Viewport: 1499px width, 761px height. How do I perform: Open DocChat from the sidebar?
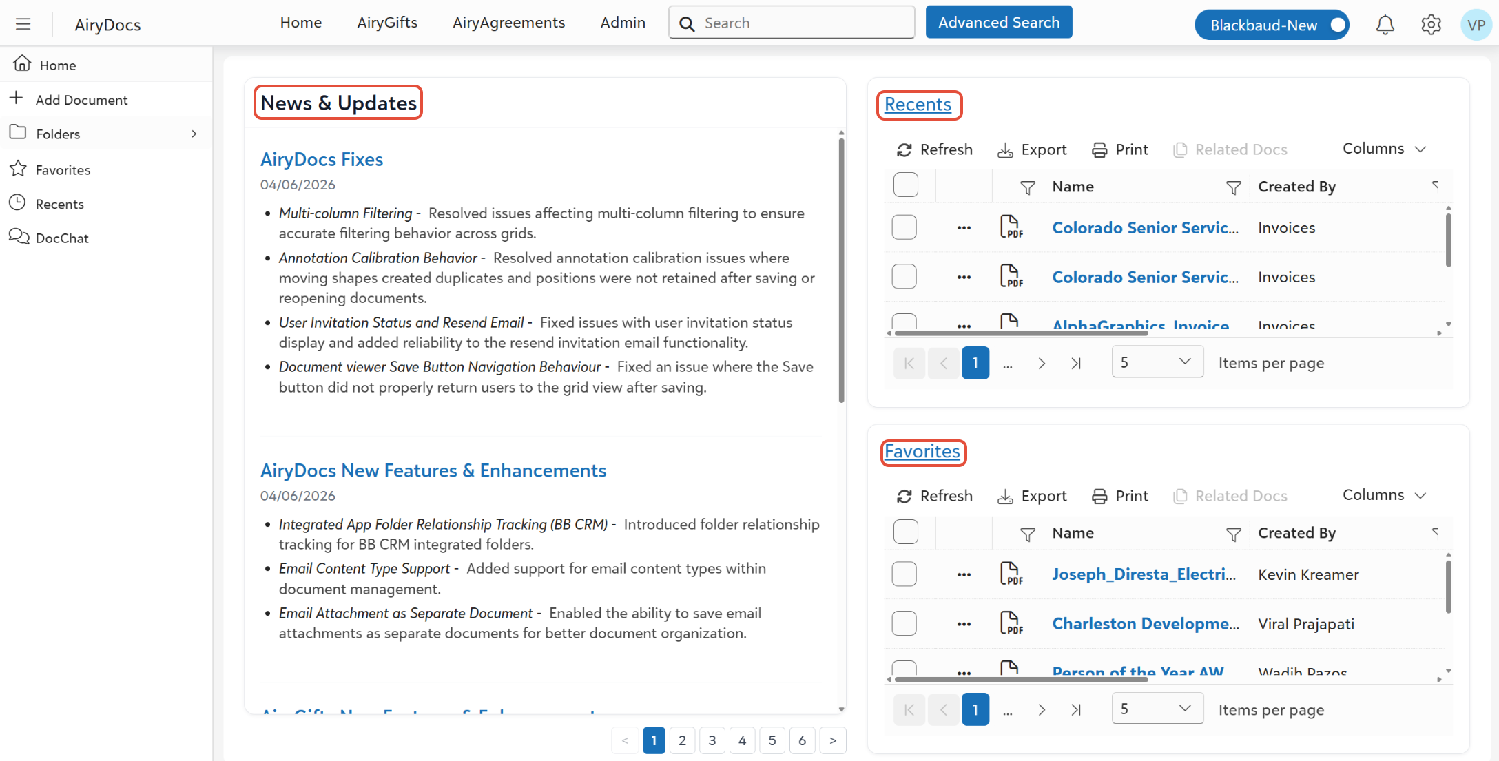click(x=62, y=238)
